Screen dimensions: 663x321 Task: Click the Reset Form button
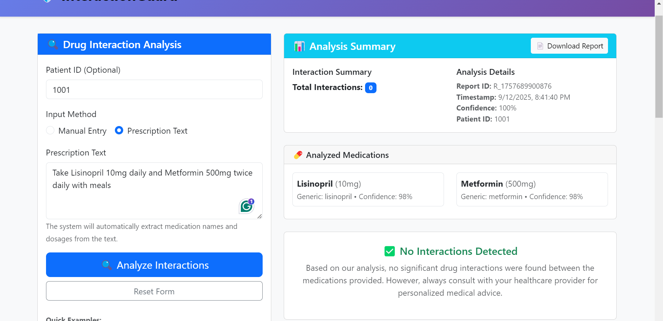click(x=154, y=291)
